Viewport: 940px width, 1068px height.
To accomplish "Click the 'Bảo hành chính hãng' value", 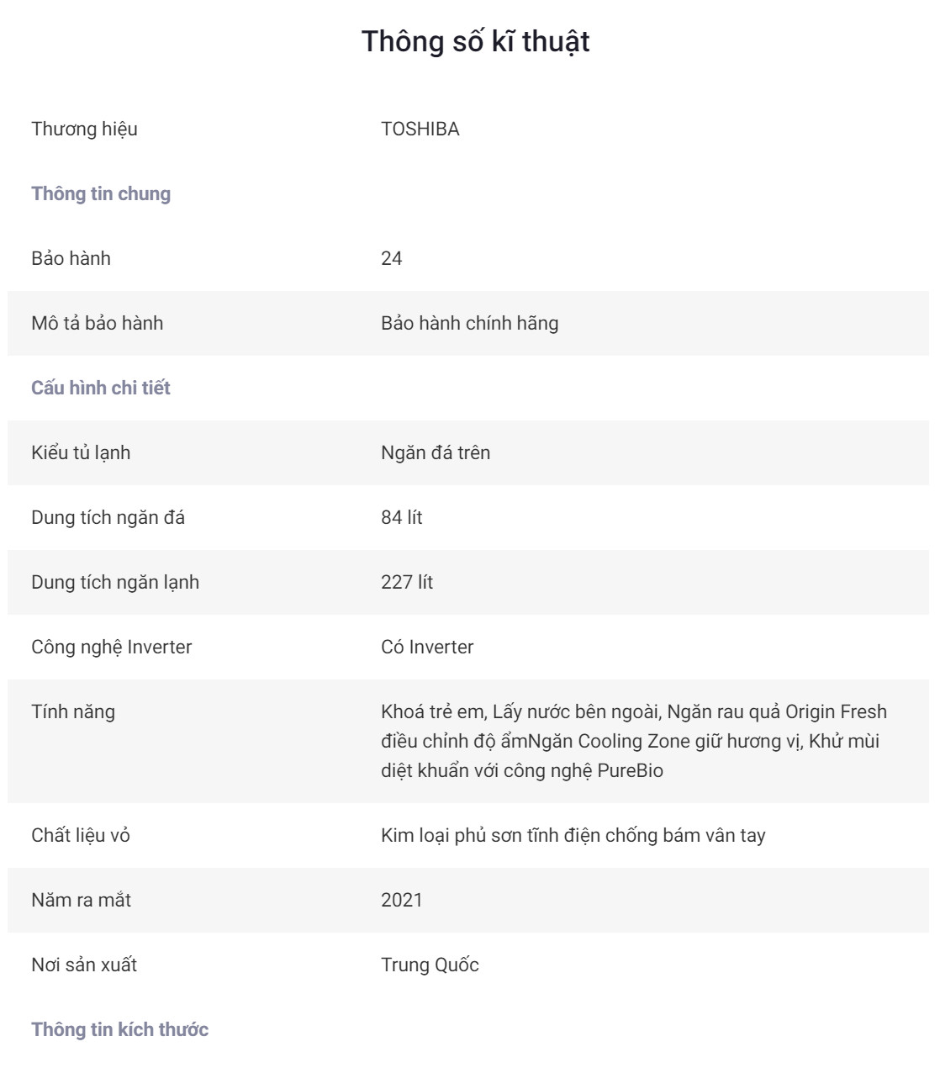I will tap(469, 323).
